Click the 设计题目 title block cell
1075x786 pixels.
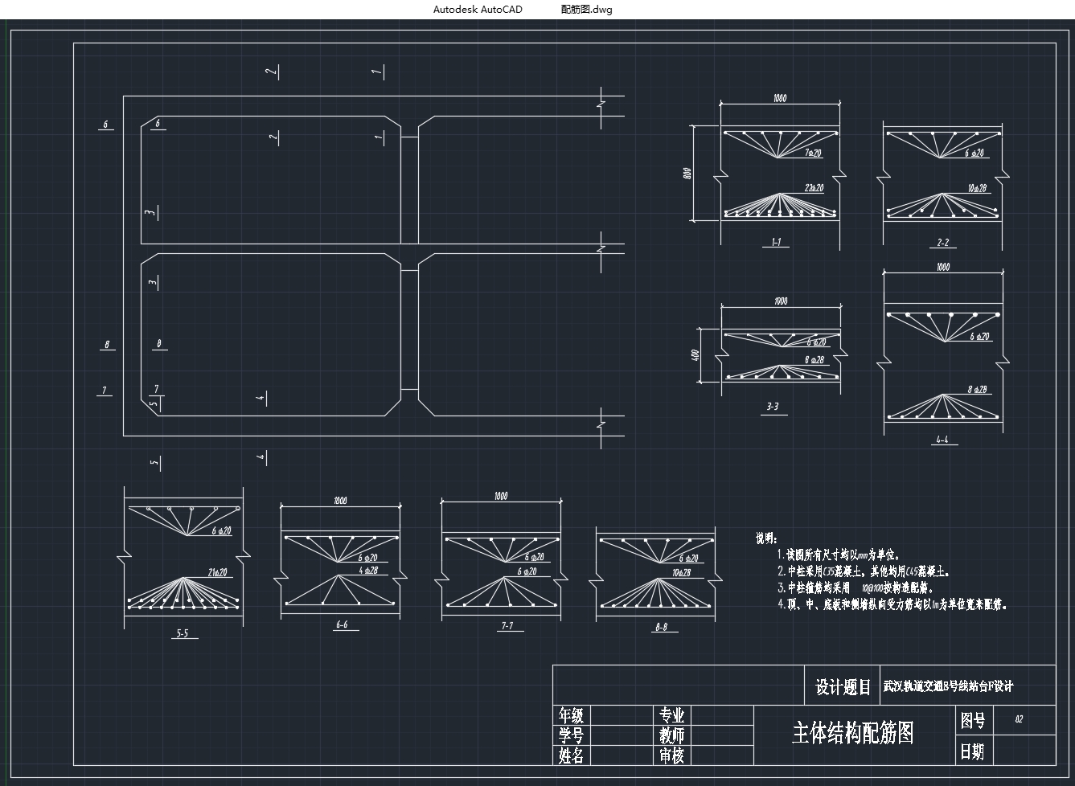point(843,687)
